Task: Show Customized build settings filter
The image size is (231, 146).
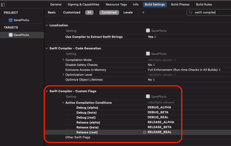Action: coord(71,13)
